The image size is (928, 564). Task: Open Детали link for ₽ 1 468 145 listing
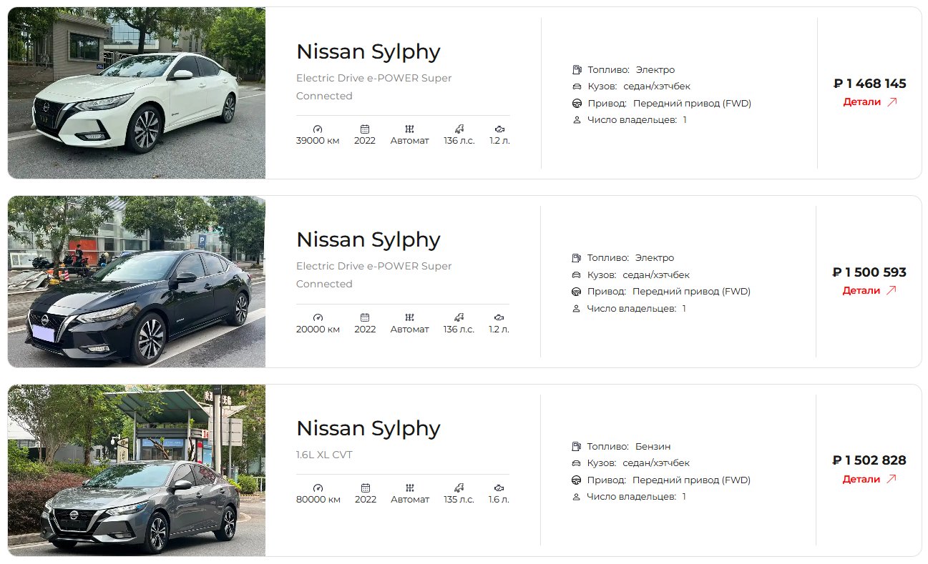point(869,102)
